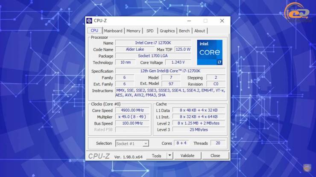
Task: Click the Instructions list field
Action: (x=170, y=93)
